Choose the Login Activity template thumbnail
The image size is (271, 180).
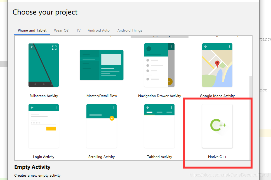pyautogui.click(x=44, y=126)
